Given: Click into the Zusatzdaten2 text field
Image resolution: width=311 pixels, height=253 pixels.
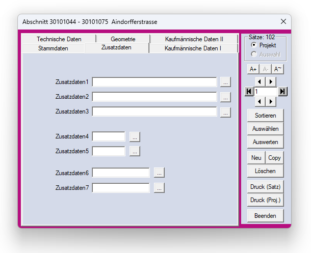Looking at the screenshot, I should [x=154, y=97].
